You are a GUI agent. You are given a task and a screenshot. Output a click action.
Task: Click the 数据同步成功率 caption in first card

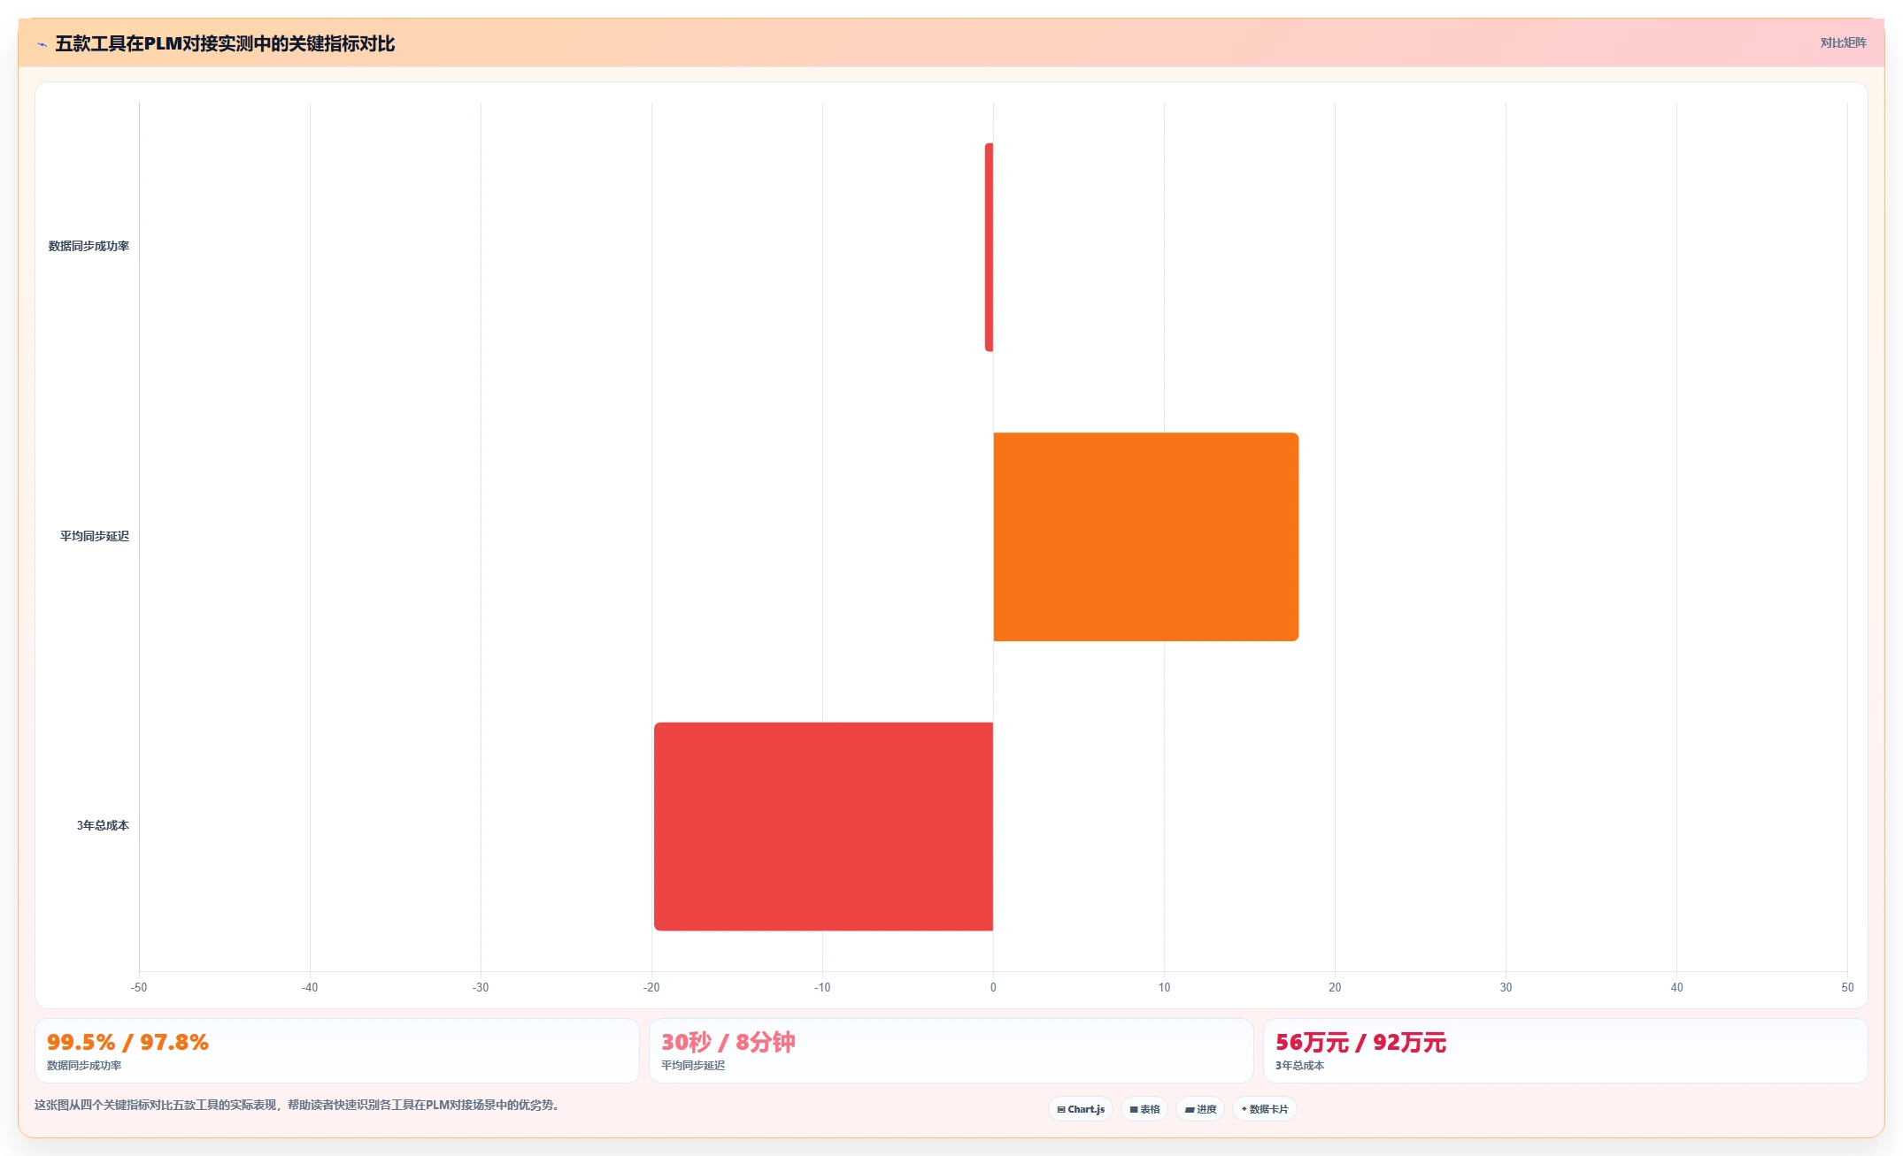click(84, 1066)
